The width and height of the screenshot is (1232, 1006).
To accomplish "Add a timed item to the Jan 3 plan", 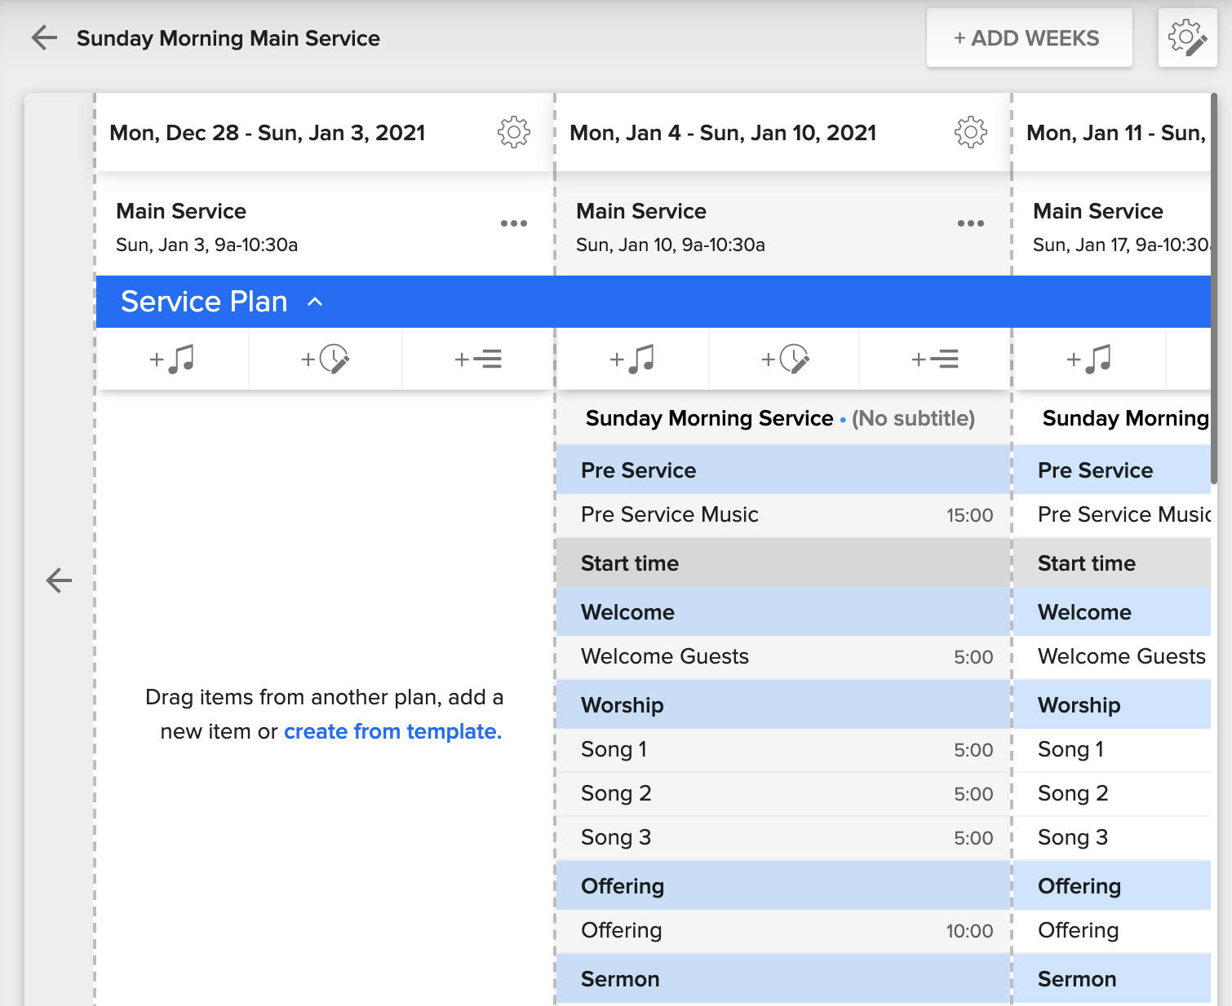I will tap(325, 359).
